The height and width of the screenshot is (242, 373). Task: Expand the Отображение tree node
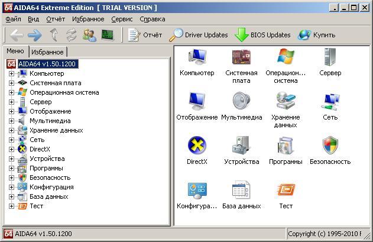[x=11, y=111]
